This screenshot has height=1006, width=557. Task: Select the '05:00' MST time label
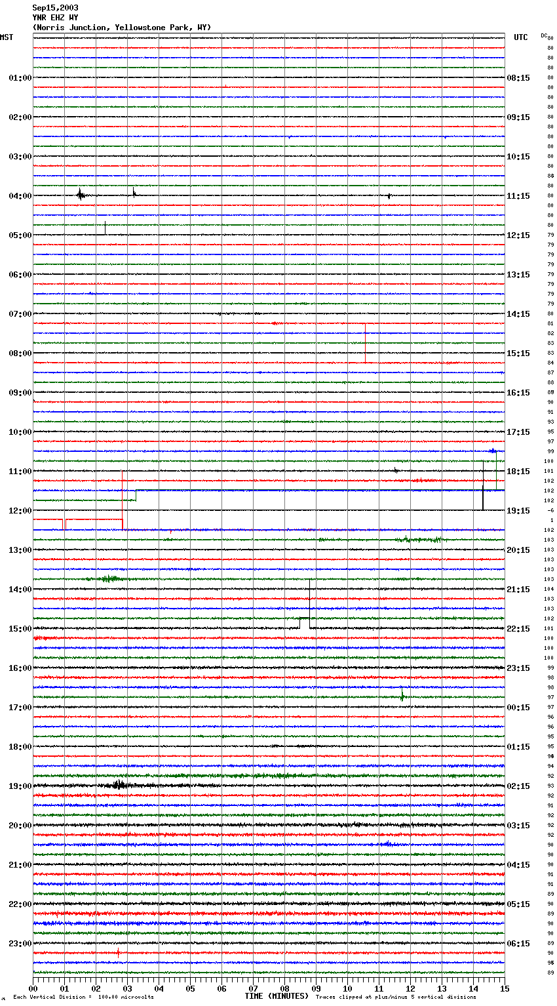20,235
